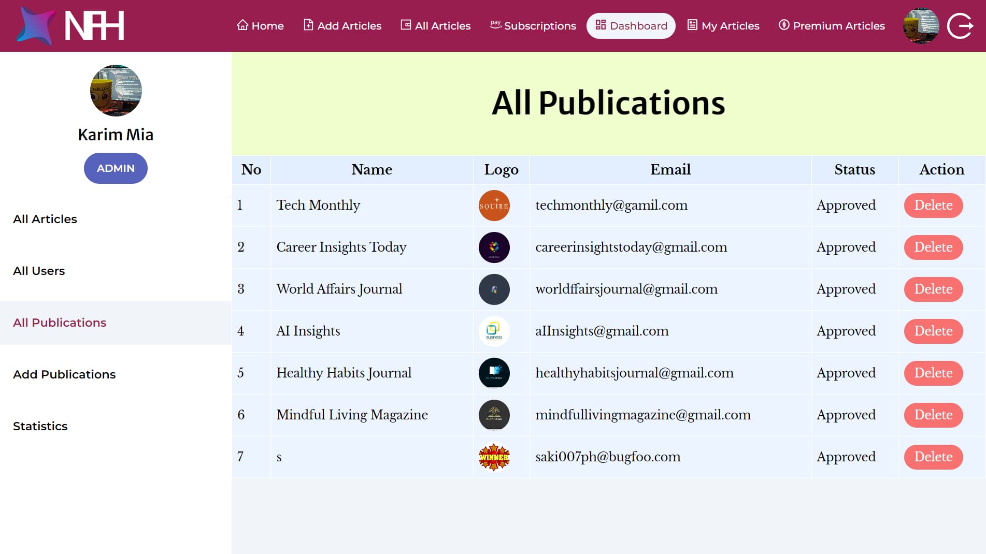Click the Career Insights Today logo
The height and width of the screenshot is (554, 986).
[x=494, y=247]
